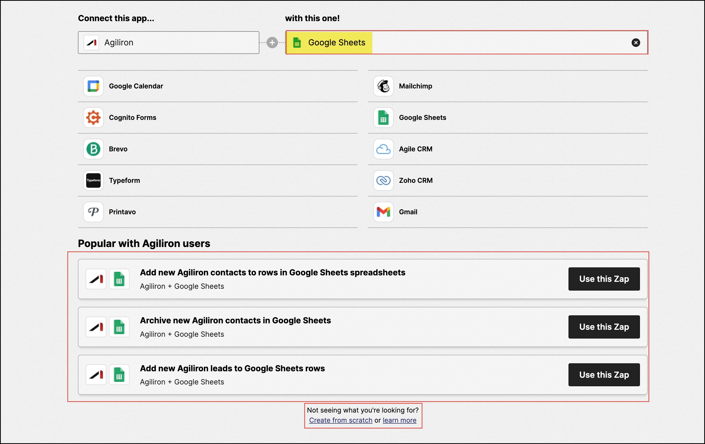Use the Add new Agiliron leads Zap
The image size is (705, 444).
coord(604,375)
